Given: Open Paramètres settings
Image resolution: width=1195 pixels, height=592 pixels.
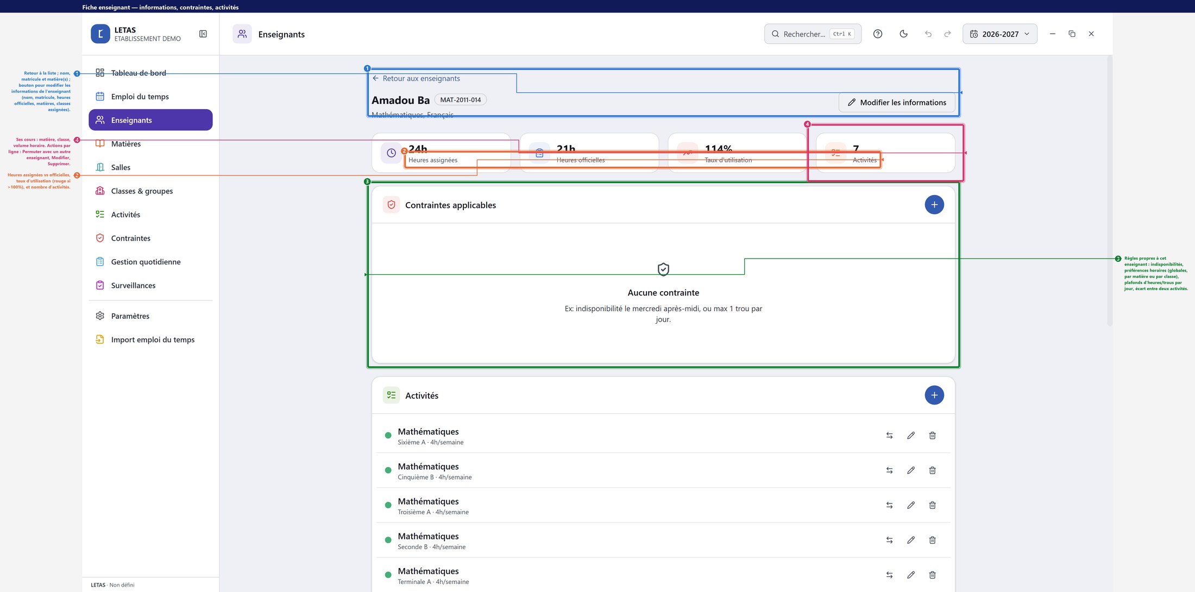Looking at the screenshot, I should [x=150, y=316].
